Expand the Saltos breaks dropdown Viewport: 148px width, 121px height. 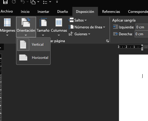click(x=78, y=20)
